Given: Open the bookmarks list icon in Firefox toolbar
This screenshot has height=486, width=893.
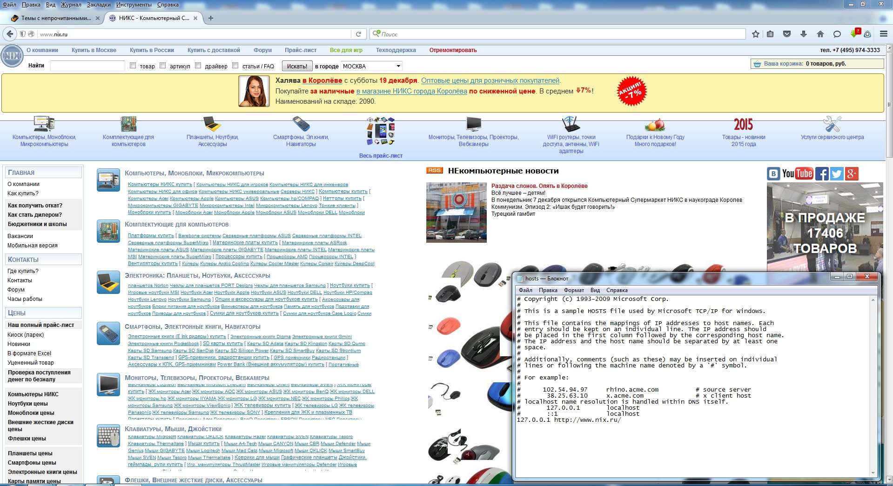Looking at the screenshot, I should point(771,34).
